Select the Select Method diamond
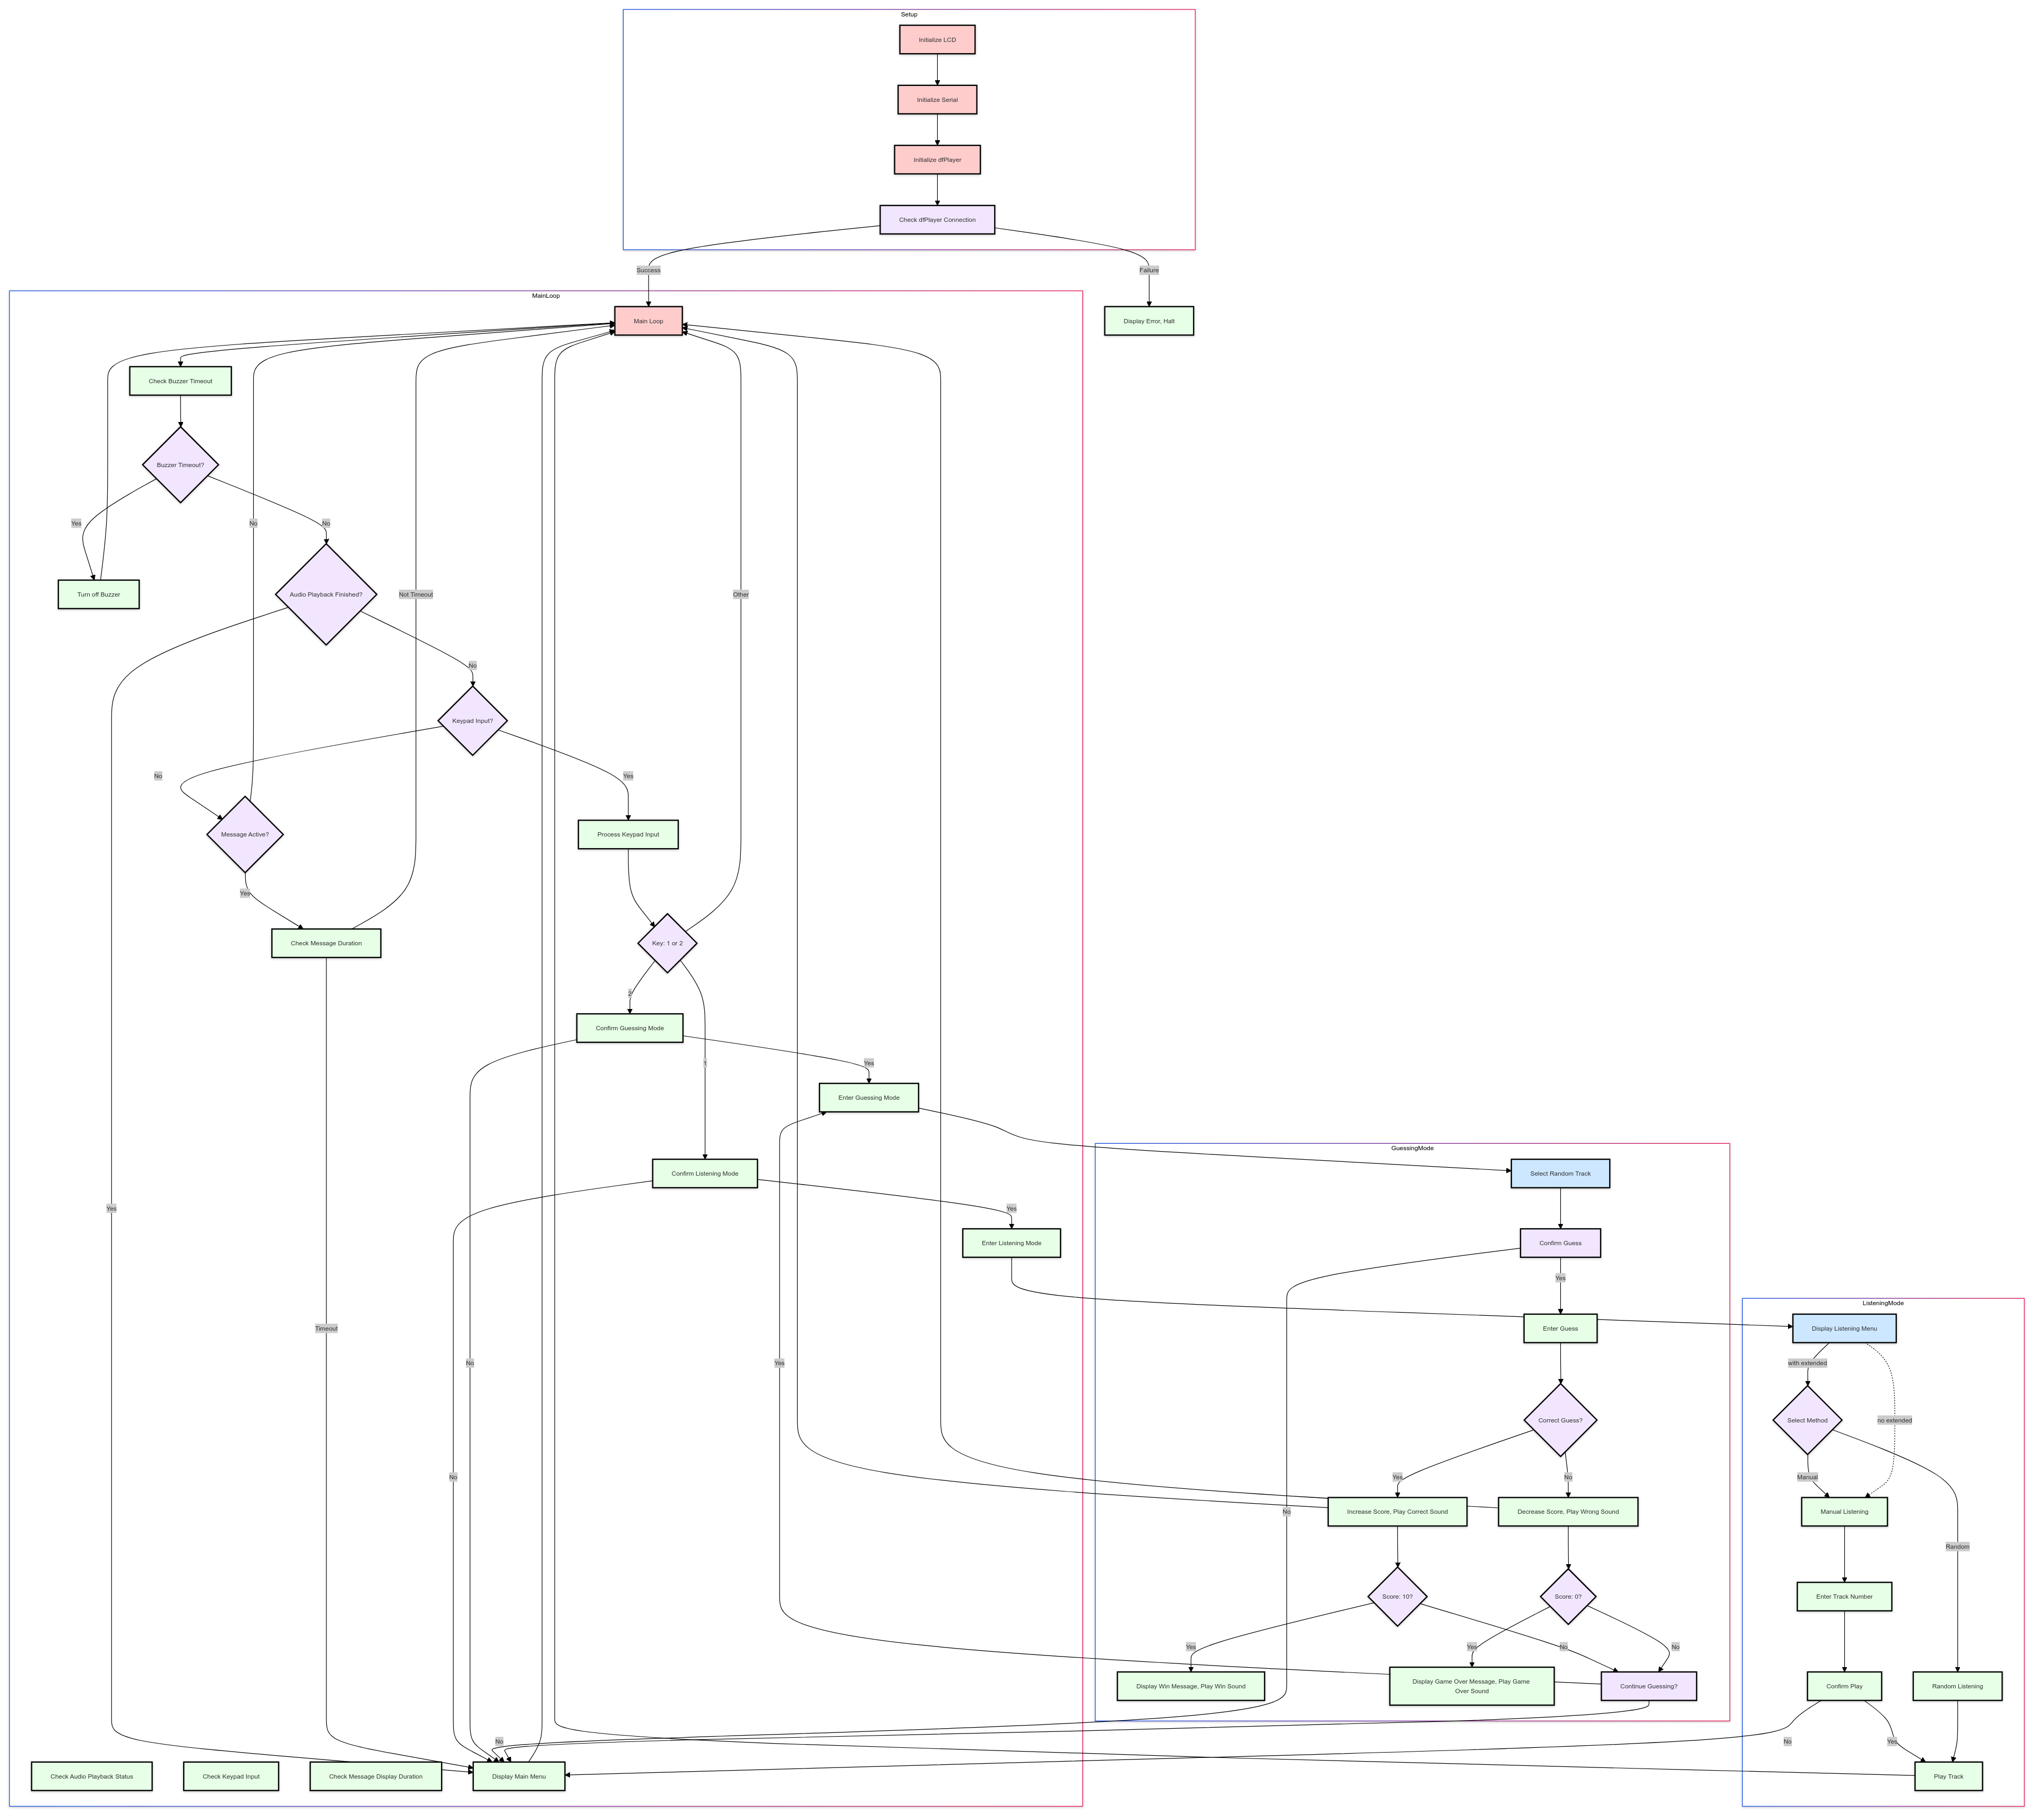The image size is (2038, 1820). click(1807, 1420)
